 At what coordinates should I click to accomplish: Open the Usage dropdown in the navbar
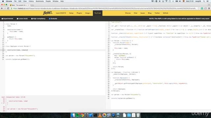click(x=88, y=13)
